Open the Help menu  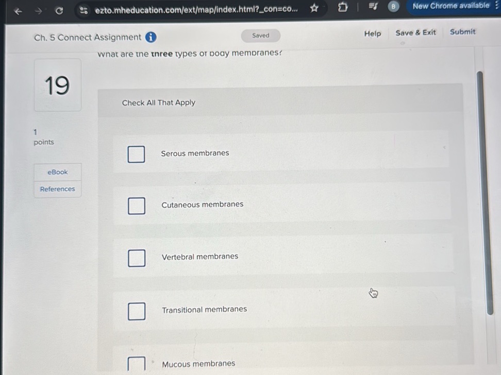tap(372, 33)
